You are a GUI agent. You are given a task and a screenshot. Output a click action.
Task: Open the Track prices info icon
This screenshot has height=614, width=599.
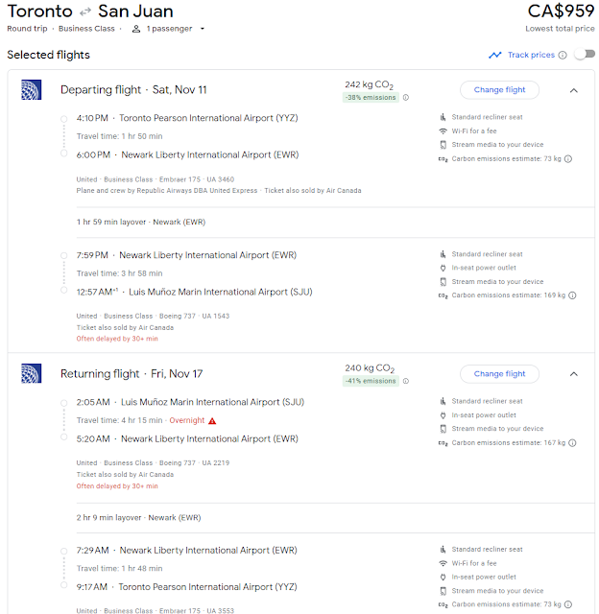click(563, 55)
